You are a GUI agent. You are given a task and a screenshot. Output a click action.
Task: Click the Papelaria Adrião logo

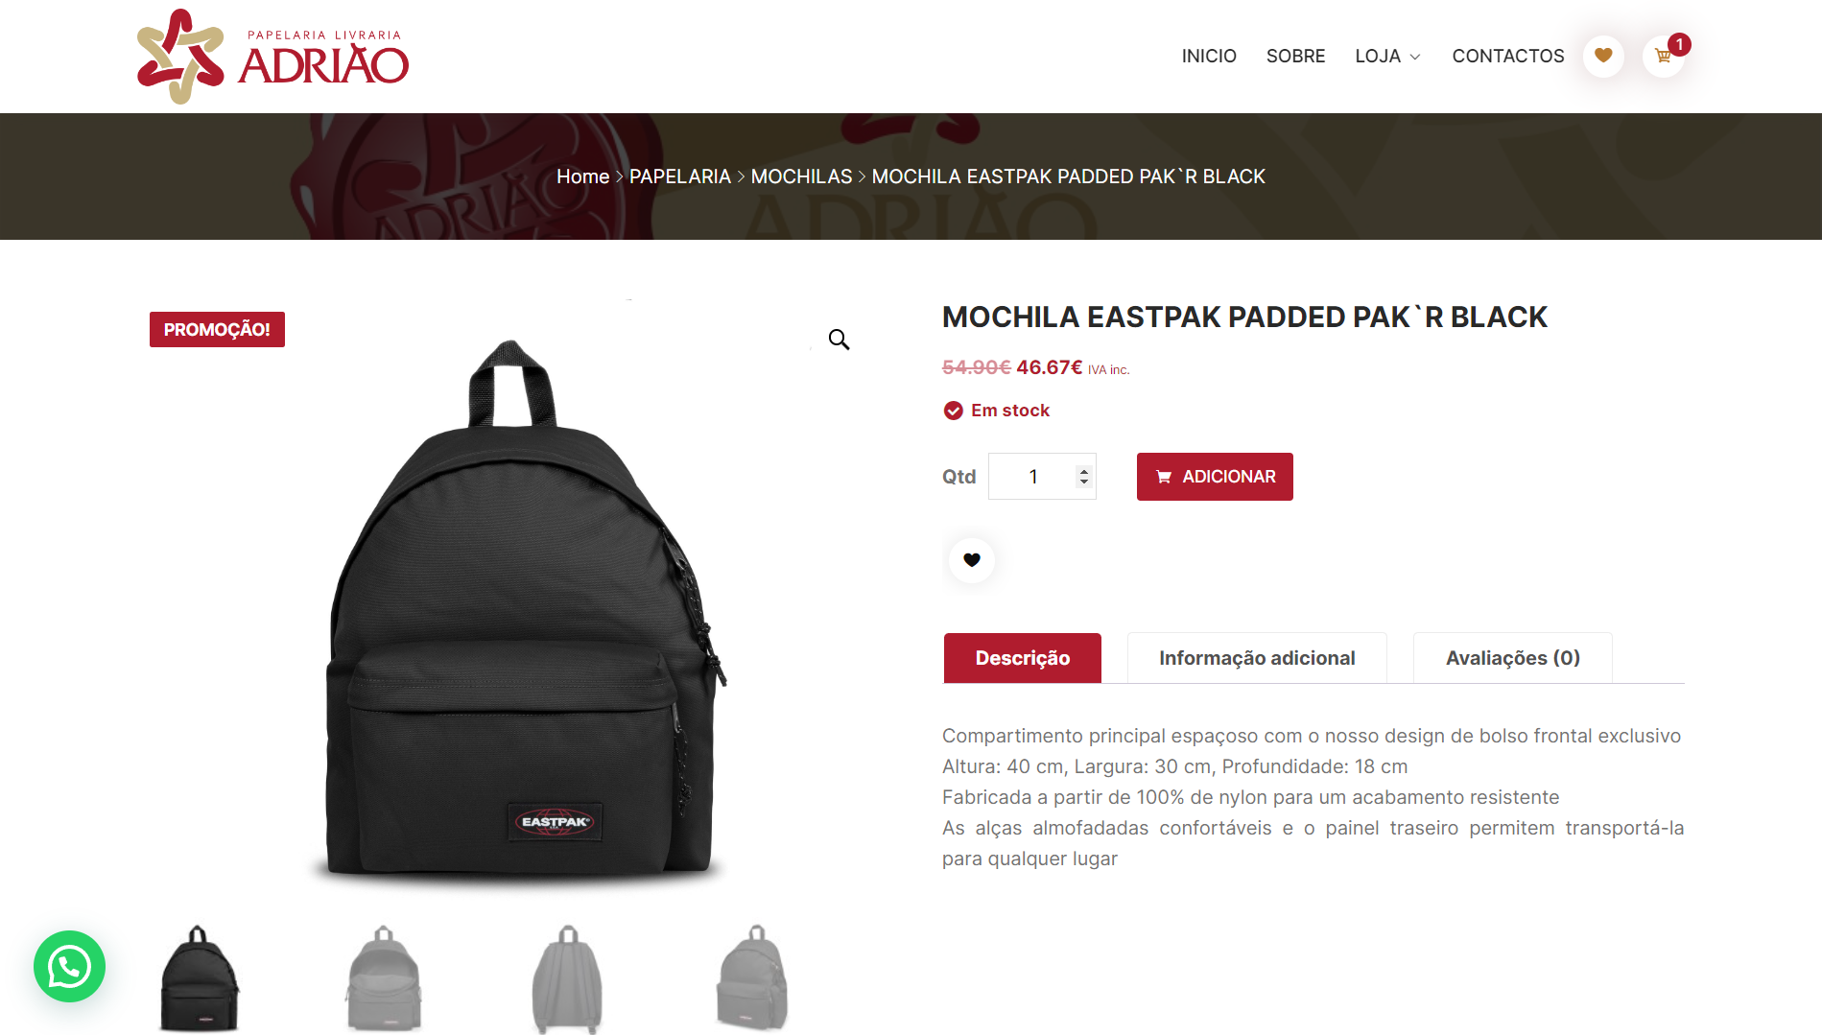[273, 57]
